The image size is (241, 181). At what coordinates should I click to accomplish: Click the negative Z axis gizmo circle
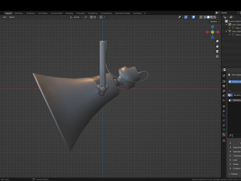pyautogui.click(x=212, y=37)
